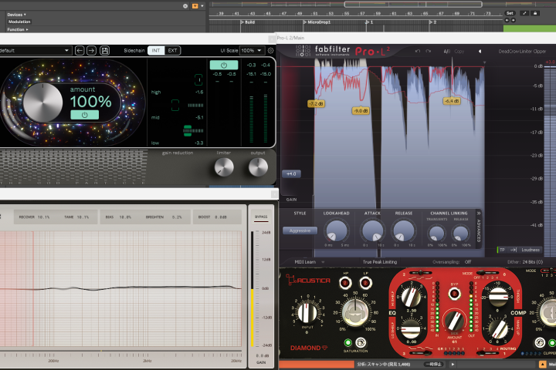Click the Pro-L 2 gain slider handle
The width and height of the screenshot is (556, 370).
coord(291,174)
